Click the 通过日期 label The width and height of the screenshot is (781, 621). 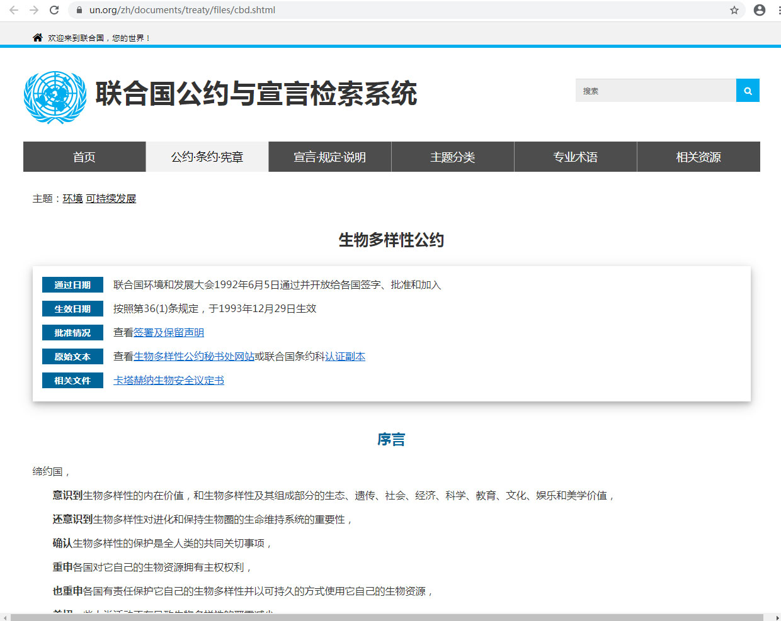[72, 285]
